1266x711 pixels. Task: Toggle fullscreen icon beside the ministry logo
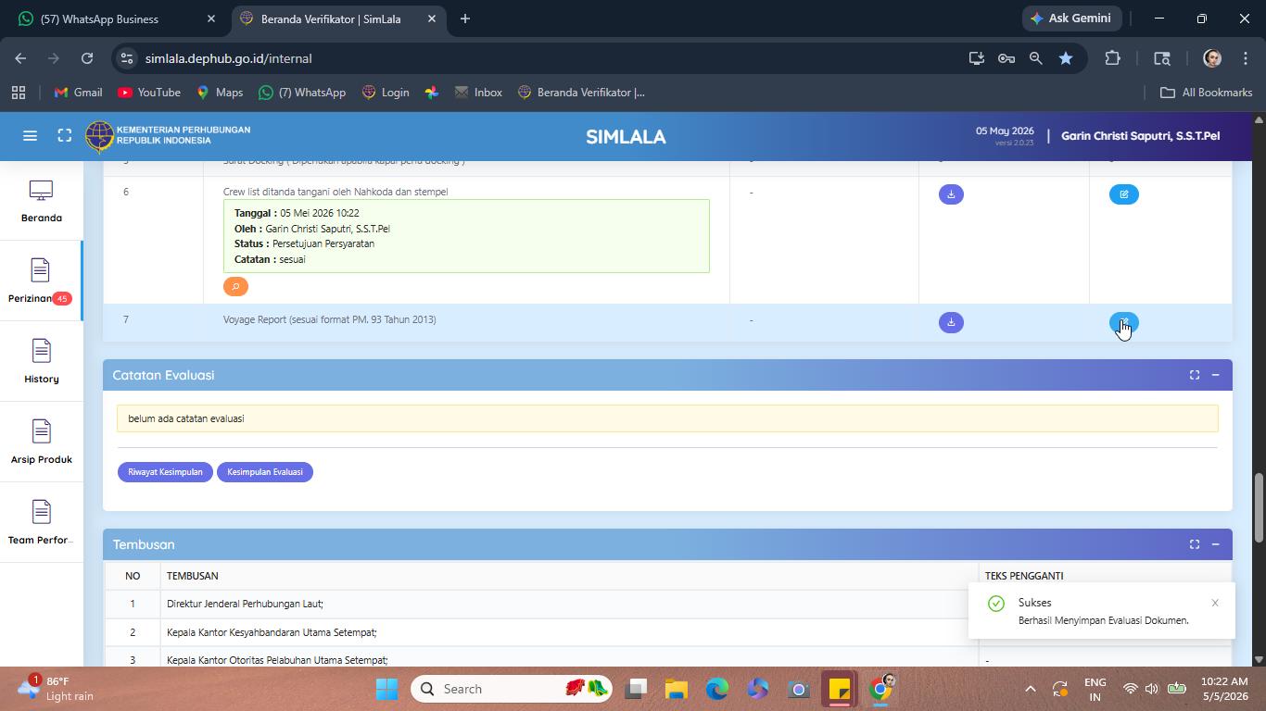coord(65,136)
